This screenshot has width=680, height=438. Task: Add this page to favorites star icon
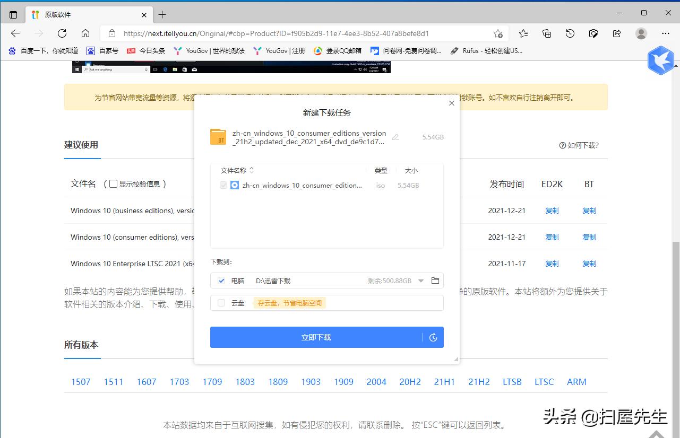498,33
